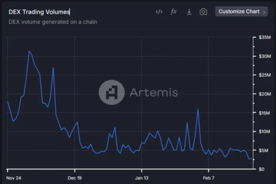Viewport: 276px width, 184px height.
Task: Click the $35M axis label
Action: [x=265, y=37]
